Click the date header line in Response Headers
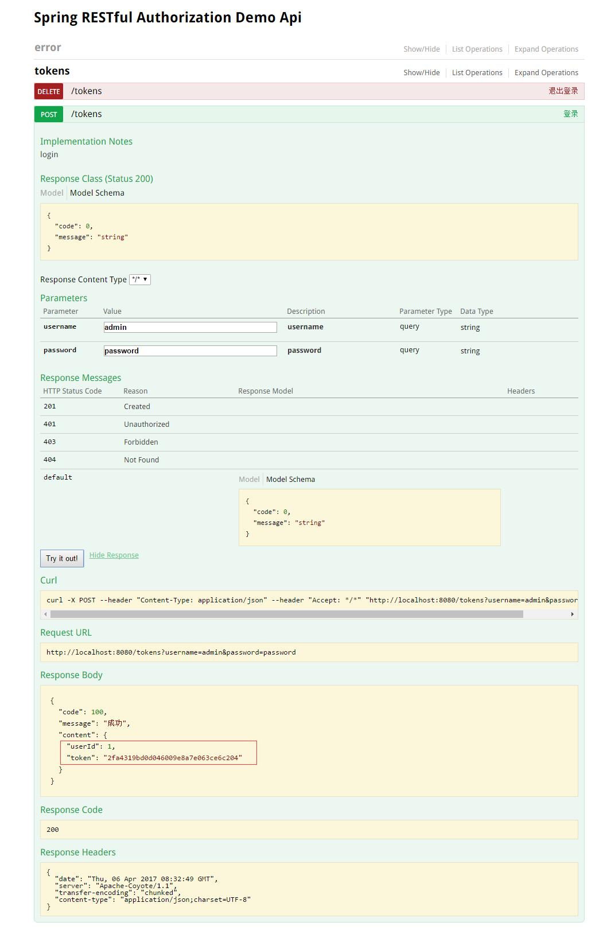 (x=136, y=879)
